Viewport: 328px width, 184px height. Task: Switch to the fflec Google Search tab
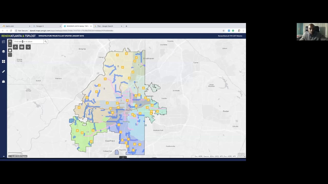[108, 26]
